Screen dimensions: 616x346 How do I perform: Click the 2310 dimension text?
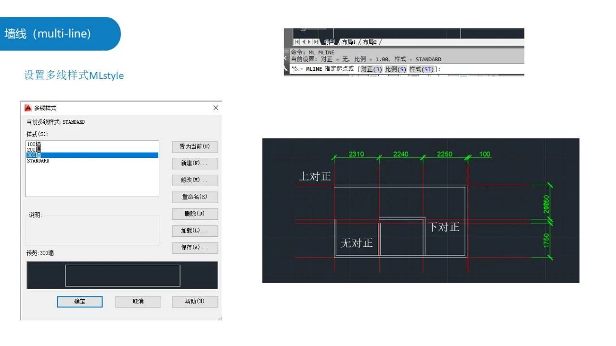[x=356, y=154]
